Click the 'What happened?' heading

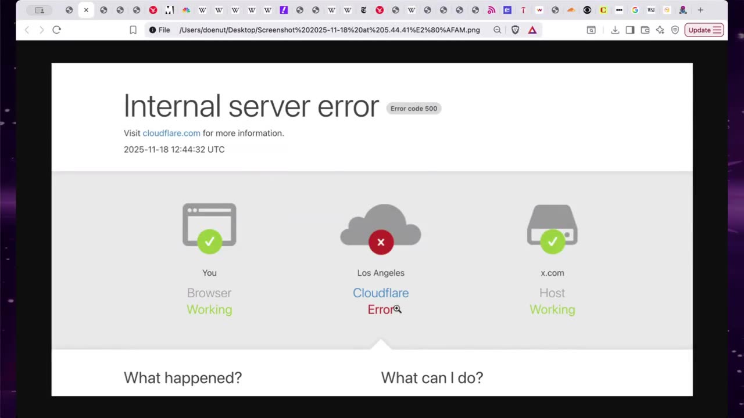point(183,378)
